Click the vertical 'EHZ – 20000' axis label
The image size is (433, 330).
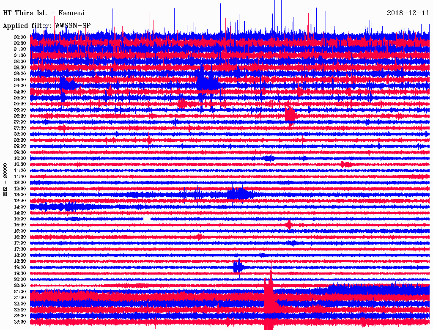(5, 180)
